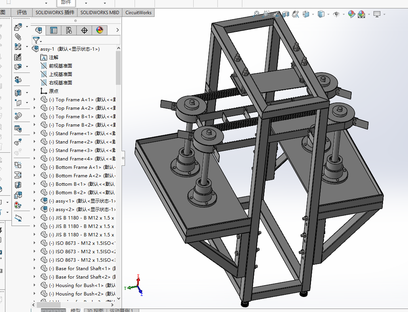Return to the Previous View
The width and height of the screenshot is (408, 312).
coord(276,14)
